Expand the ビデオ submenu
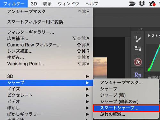The image size is (160, 120). pos(46,101)
